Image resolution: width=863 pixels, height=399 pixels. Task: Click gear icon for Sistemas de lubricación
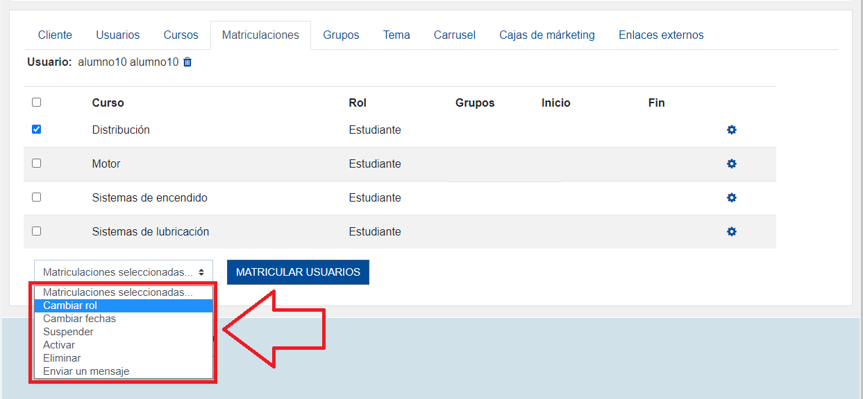point(731,232)
